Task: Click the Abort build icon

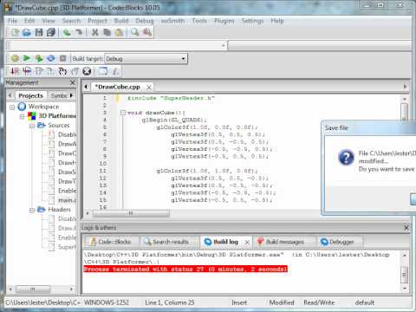Action: pos(62,59)
